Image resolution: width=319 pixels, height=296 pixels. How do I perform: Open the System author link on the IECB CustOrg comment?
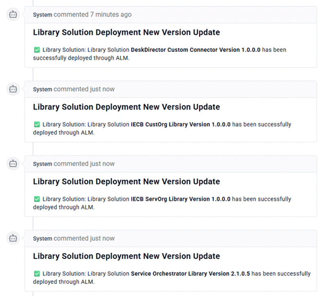click(x=42, y=89)
